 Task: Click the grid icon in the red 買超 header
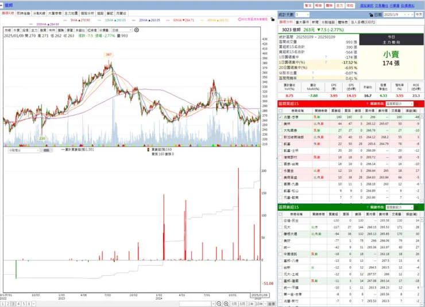[416, 103]
